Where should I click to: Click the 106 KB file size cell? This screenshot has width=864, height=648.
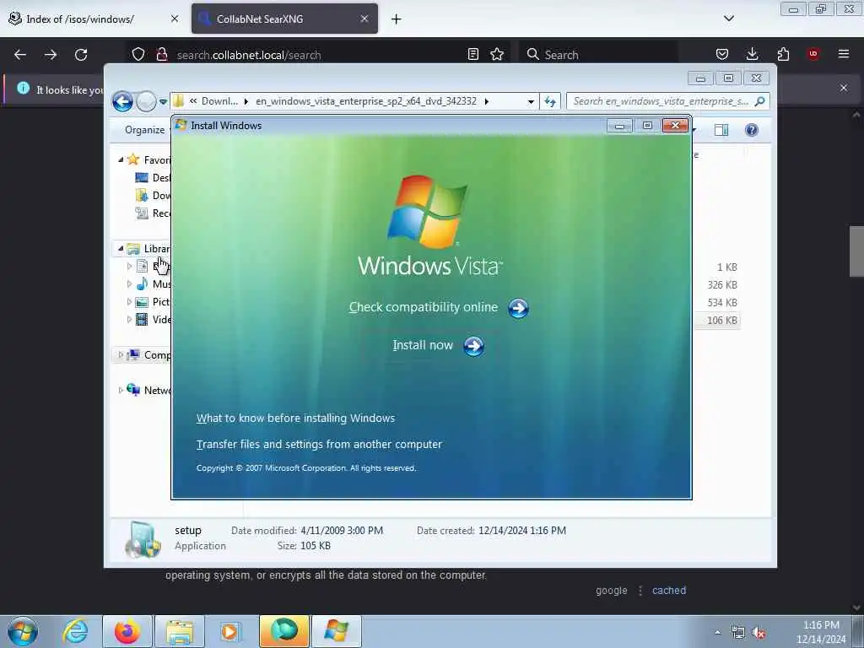[722, 320]
